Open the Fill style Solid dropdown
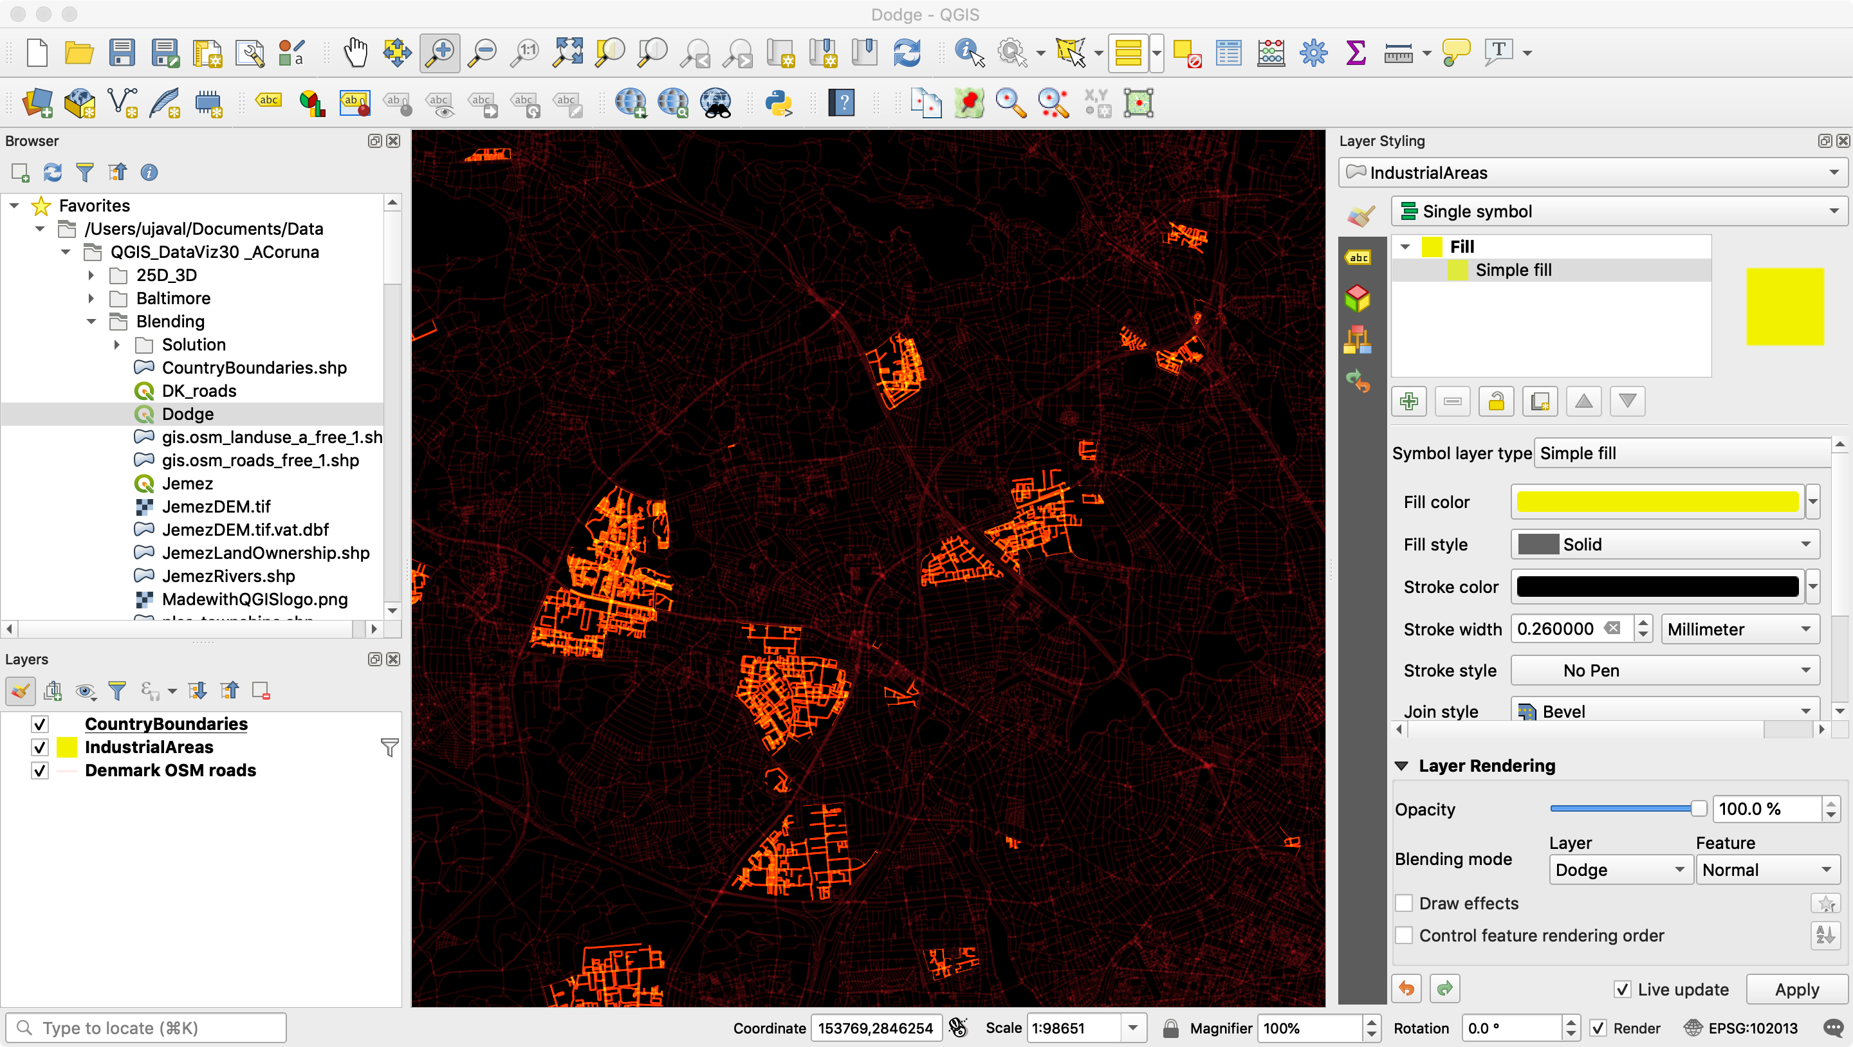Screen dimensions: 1853x1047 tap(1664, 544)
